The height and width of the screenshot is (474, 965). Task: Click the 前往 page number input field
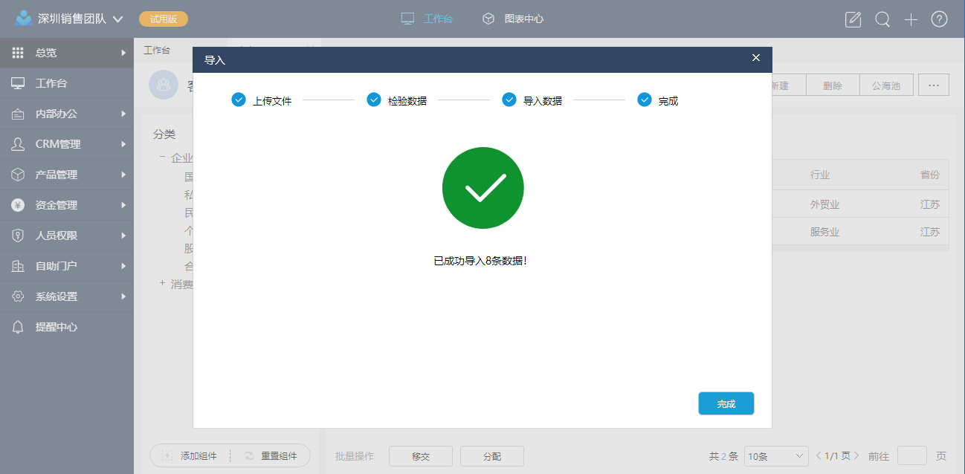pyautogui.click(x=911, y=456)
